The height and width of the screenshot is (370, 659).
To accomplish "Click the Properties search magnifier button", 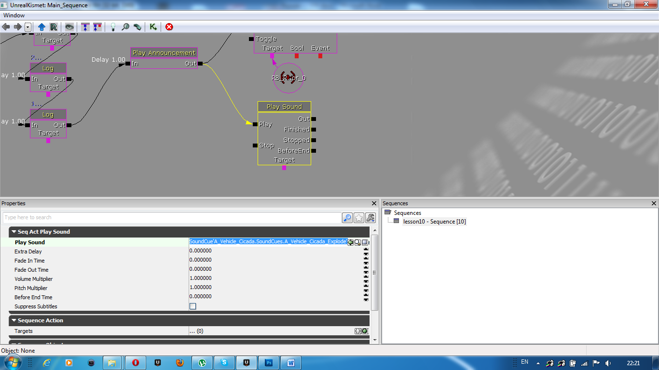I will point(347,218).
